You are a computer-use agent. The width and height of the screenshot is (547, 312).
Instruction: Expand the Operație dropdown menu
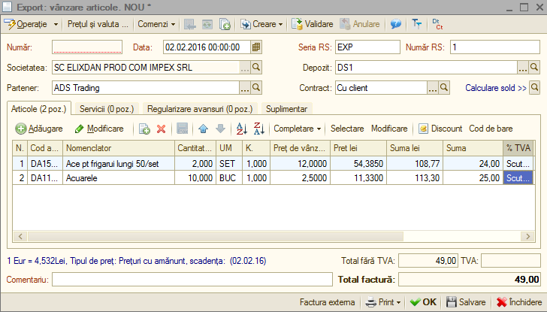(56, 24)
